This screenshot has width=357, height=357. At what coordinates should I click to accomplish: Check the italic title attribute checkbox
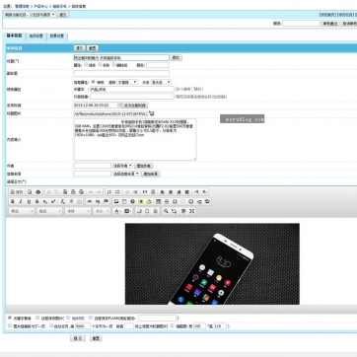click(x=101, y=65)
